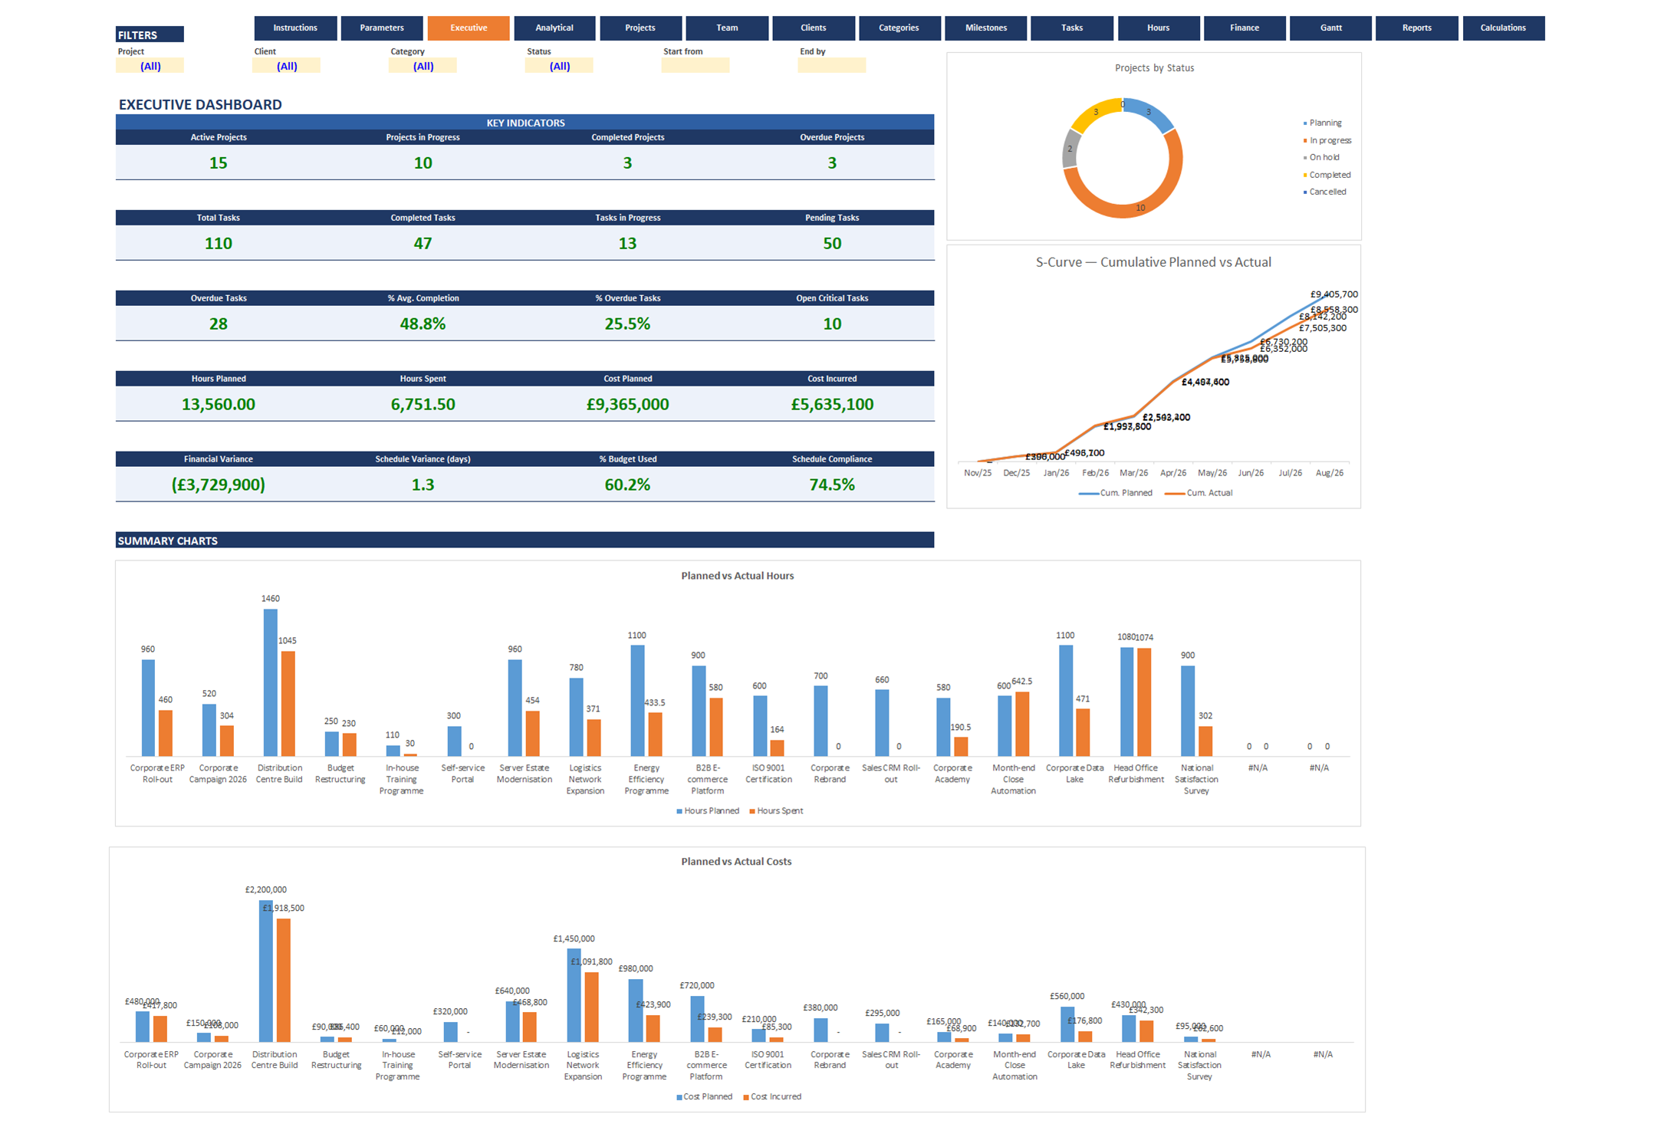
Task: Click the S-Curve chart title
Action: point(1153,262)
